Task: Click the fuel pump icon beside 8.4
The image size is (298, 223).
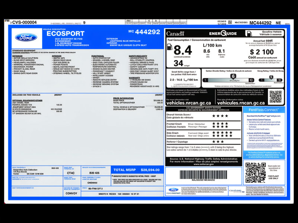Action: click(169, 47)
